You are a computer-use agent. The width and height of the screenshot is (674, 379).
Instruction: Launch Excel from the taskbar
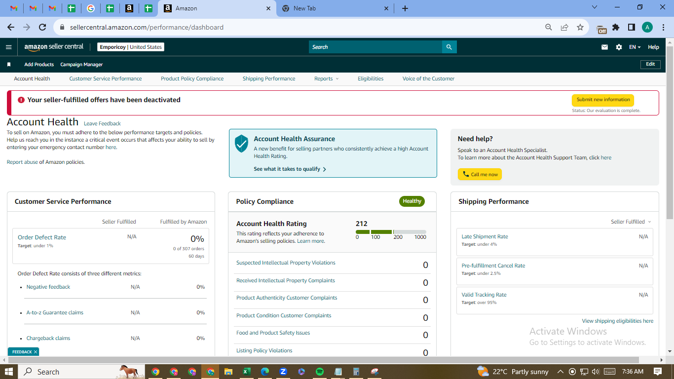coord(246,372)
